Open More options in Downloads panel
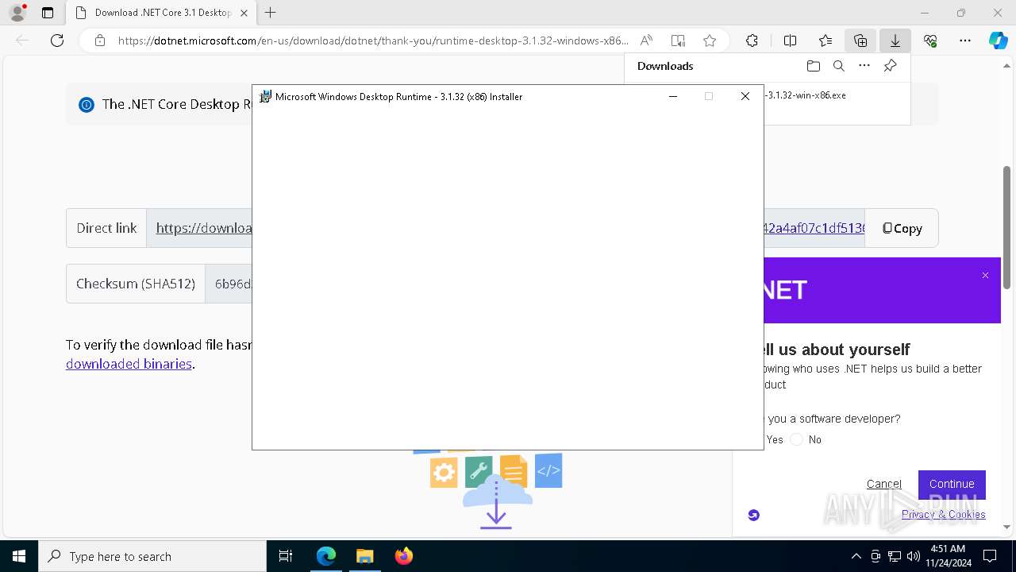Viewport: 1016px width, 572px height. 864,66
